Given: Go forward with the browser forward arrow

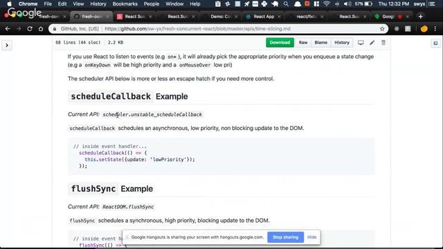Looking at the screenshot, I should (x=19, y=29).
